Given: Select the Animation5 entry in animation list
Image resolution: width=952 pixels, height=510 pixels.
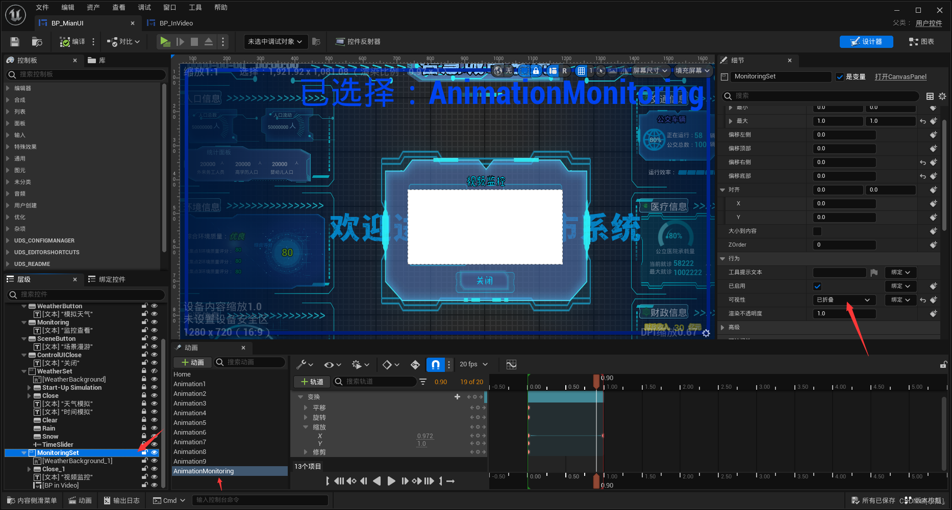Looking at the screenshot, I should 190,423.
